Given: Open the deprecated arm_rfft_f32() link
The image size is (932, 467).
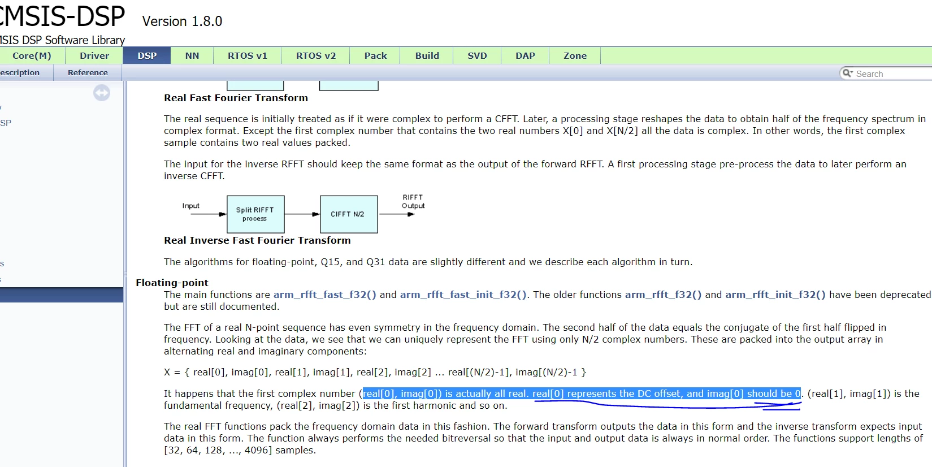Looking at the screenshot, I should point(663,295).
